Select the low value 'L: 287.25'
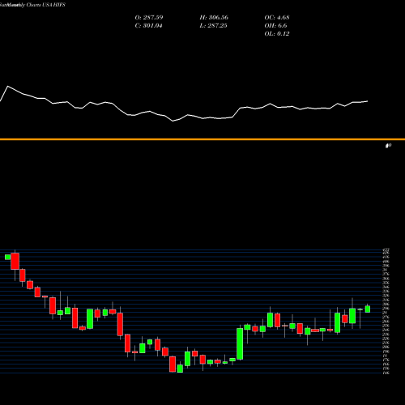 (x=213, y=25)
